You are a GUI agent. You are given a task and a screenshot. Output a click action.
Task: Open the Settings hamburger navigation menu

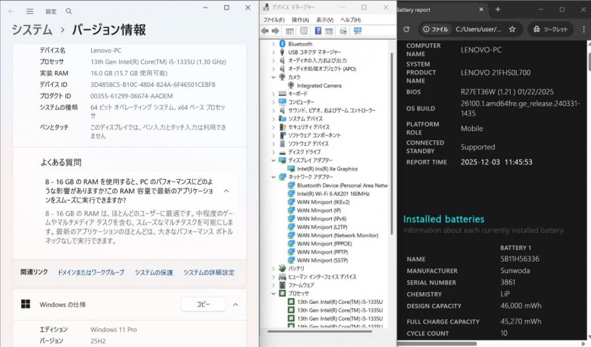pos(30,11)
